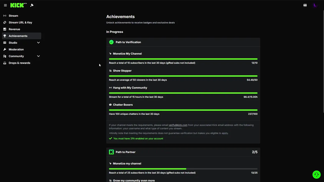324x182 pixels.
Task: Click the hammer icon beside Kick logo
Action: tap(32, 5)
